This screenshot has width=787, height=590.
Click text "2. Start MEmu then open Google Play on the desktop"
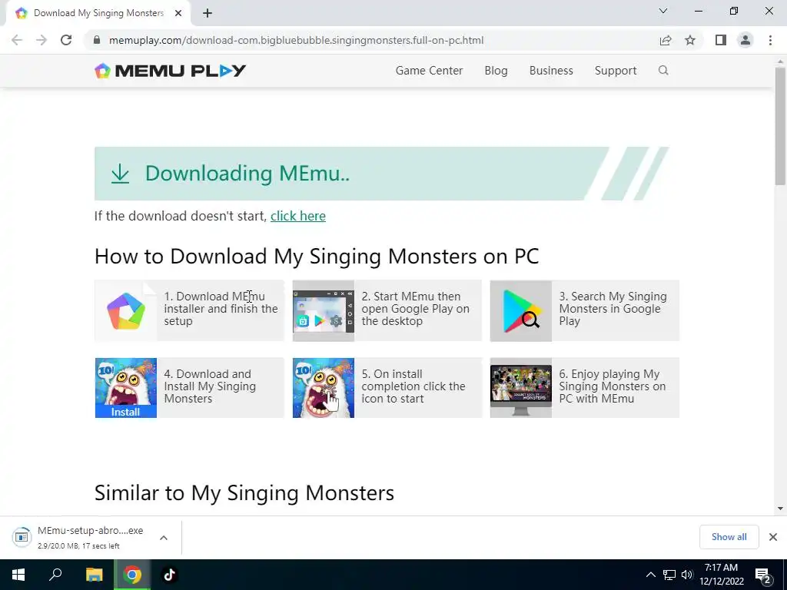point(415,309)
